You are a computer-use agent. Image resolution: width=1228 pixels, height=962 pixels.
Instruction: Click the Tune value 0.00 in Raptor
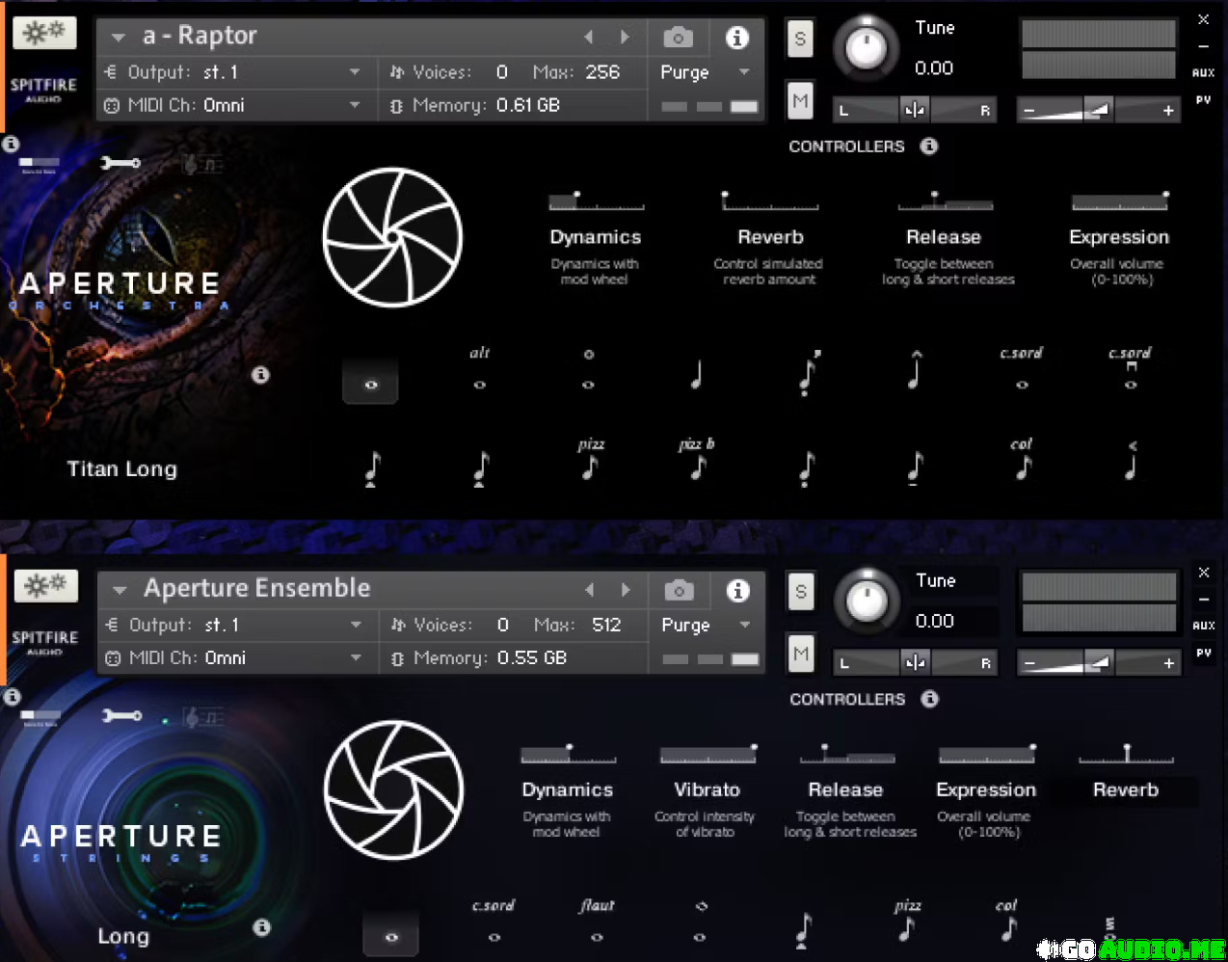[934, 68]
